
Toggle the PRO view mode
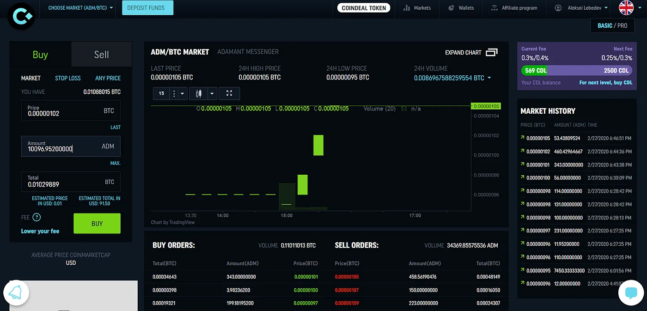pos(622,25)
